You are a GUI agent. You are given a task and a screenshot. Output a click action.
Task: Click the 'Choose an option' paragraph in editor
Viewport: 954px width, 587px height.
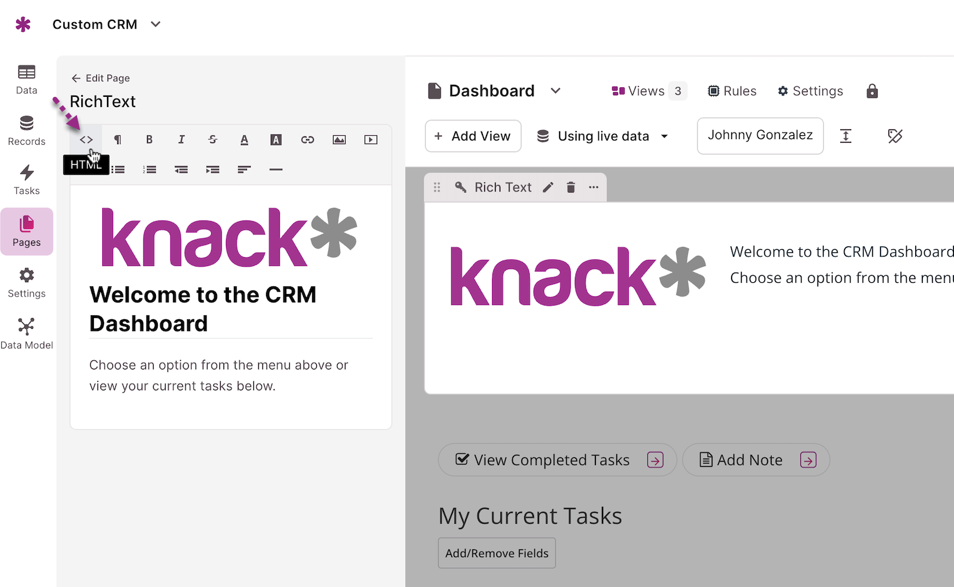click(x=219, y=375)
